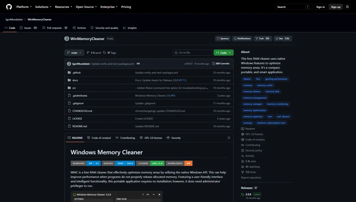Select the Security README tab

click(x=174, y=138)
